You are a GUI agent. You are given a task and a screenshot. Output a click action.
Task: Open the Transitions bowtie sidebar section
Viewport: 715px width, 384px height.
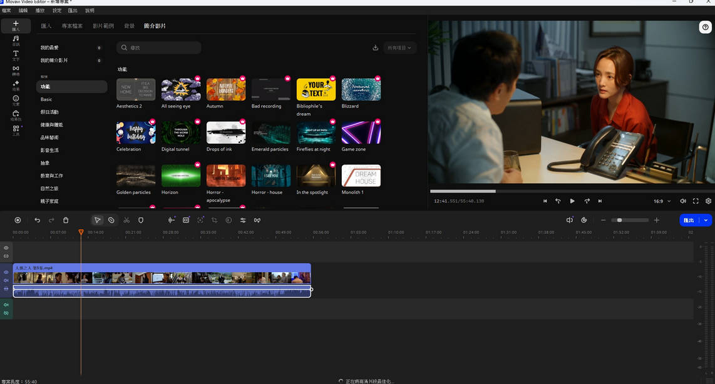pos(16,70)
